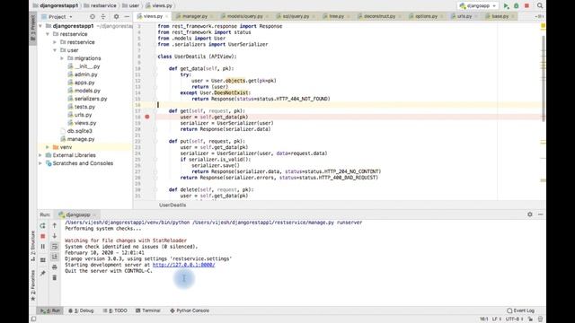Expand Scratches and Consoles
Screen dimensions: 575x323
40,163
